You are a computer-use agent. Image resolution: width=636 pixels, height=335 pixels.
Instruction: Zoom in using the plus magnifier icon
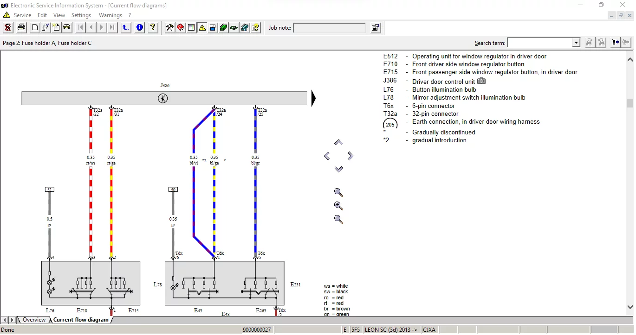click(x=338, y=206)
